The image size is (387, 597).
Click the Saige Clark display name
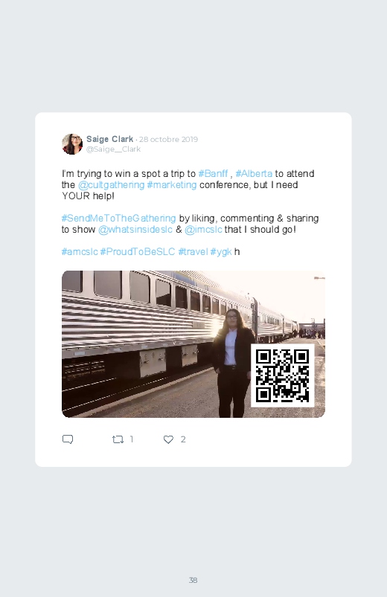[110, 139]
